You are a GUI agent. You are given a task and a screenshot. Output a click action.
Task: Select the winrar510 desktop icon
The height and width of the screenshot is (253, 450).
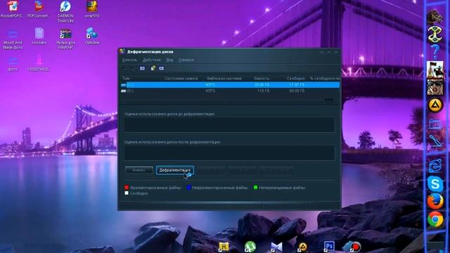tap(92, 9)
